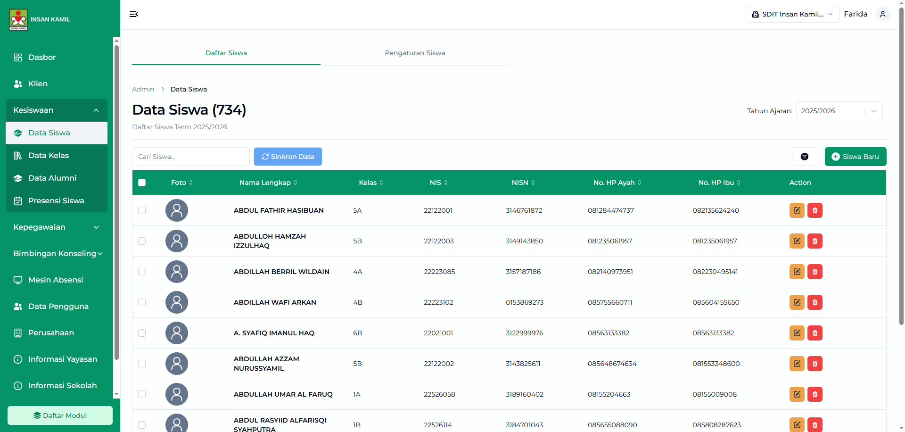Delete ABDILLAH BERRIL WILDAIN using trash icon
This screenshot has width=905, height=432.
point(814,272)
